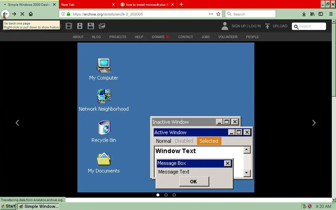
Task: Stop loading the page
Action: [22, 14]
